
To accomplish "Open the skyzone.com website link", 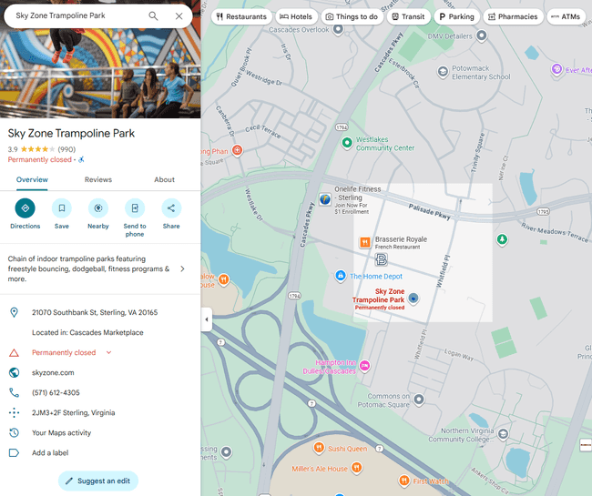I will (53, 372).
